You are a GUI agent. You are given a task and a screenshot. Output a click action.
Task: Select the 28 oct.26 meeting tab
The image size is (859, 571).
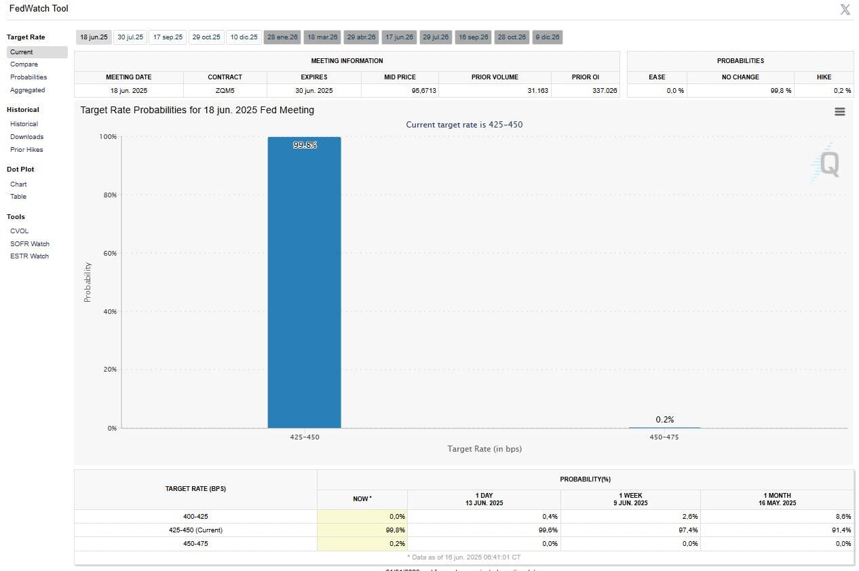click(x=512, y=37)
